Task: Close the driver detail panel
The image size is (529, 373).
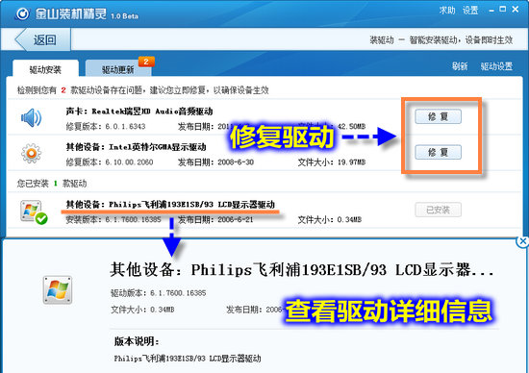Action: (523, 241)
